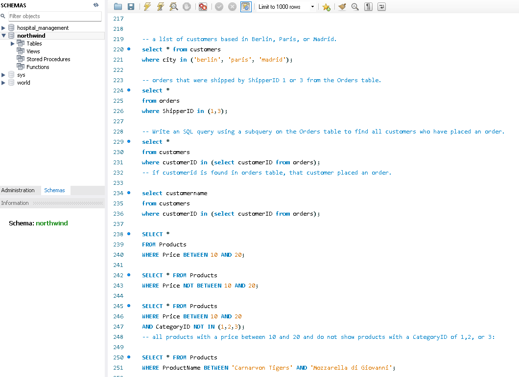The width and height of the screenshot is (519, 377).
Task: Open a SQL script file
Action: 118,7
